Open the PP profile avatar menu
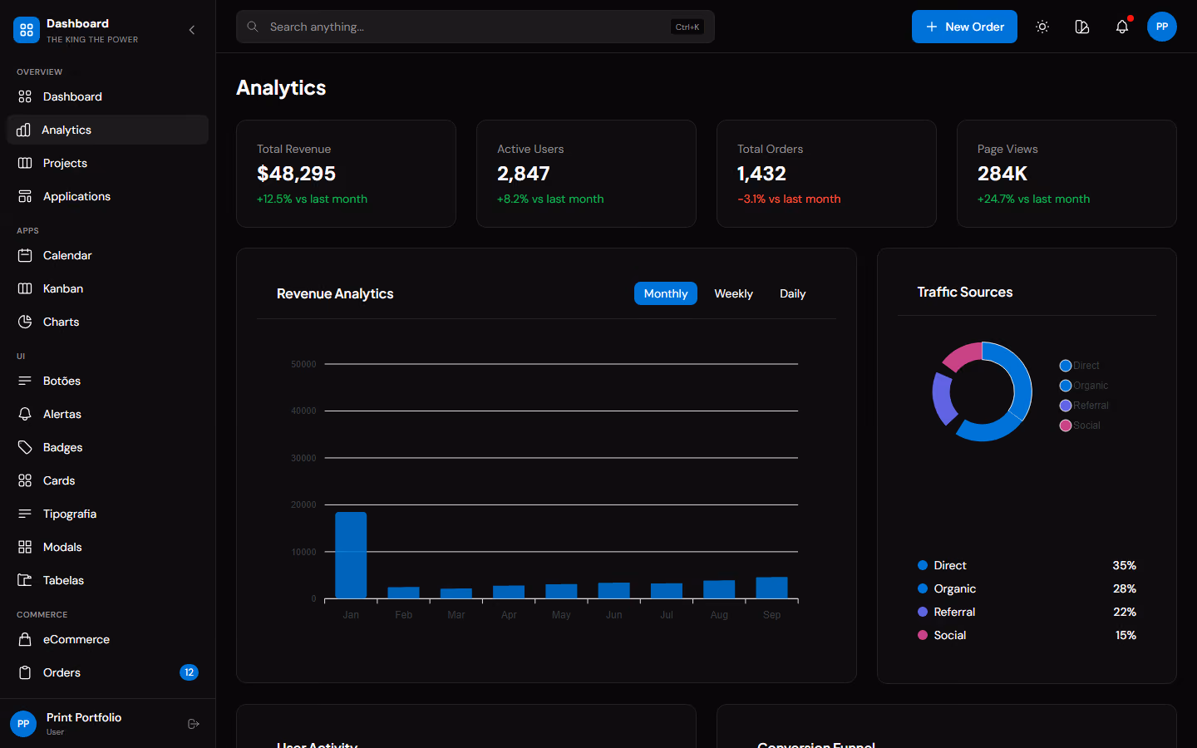Image resolution: width=1197 pixels, height=748 pixels. 1162,27
